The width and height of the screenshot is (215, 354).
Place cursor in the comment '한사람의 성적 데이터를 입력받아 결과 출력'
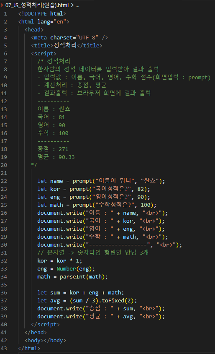[98, 69]
